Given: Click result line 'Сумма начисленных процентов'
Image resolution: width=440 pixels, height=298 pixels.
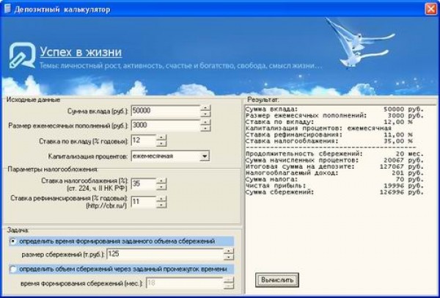Looking at the screenshot, I should tap(334, 160).
